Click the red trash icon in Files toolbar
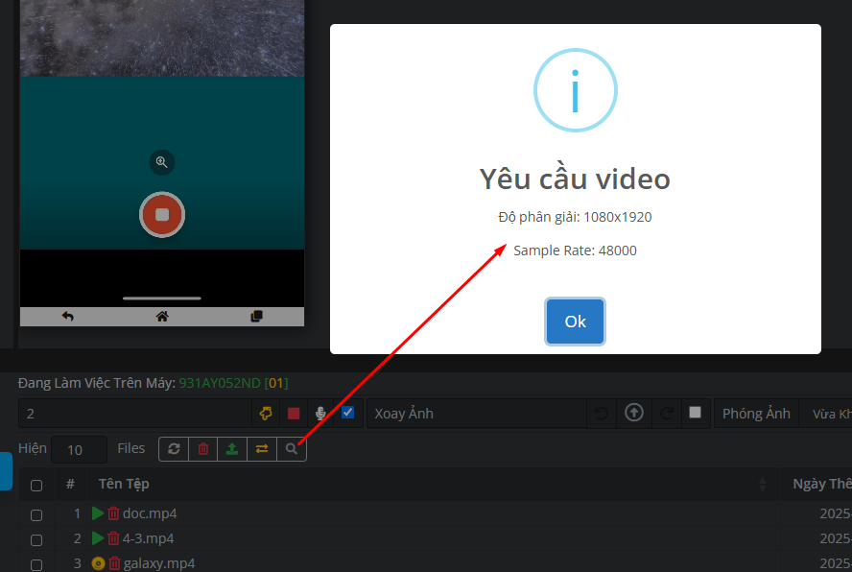 (x=202, y=448)
